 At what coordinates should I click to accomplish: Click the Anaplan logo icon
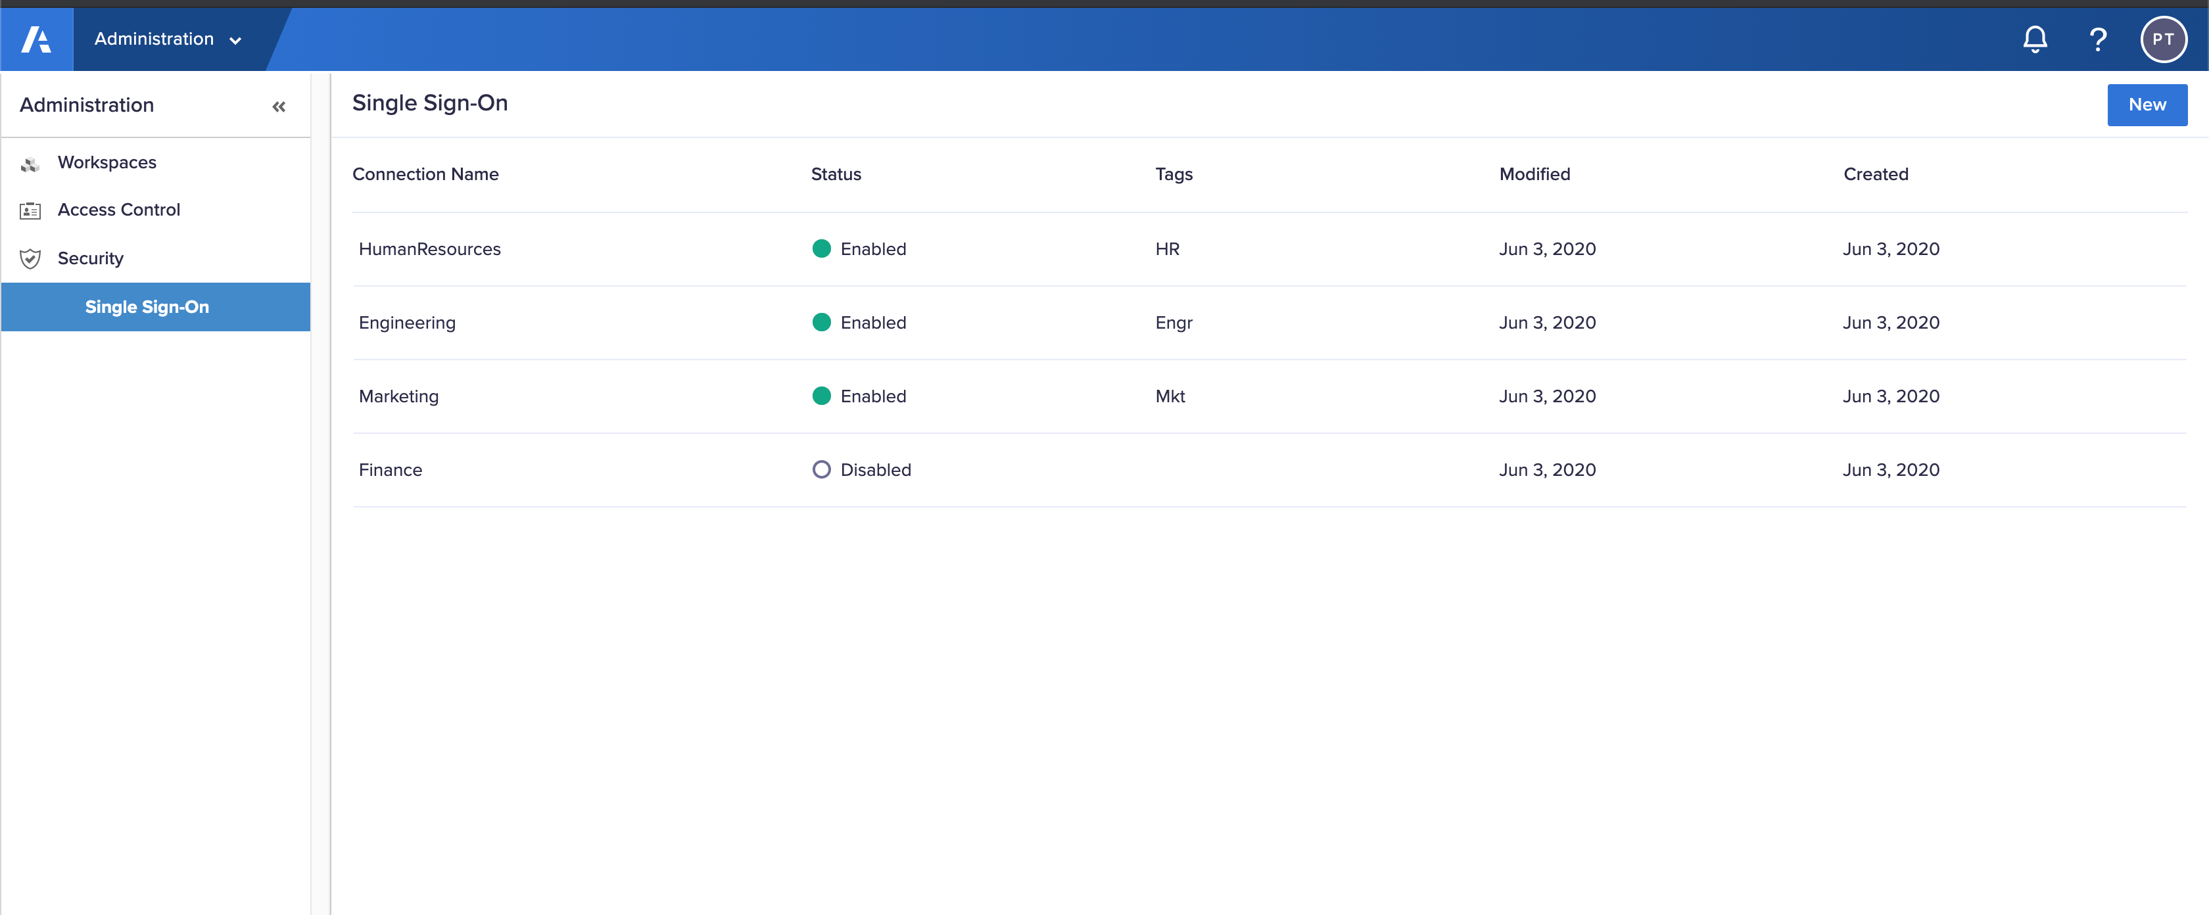pos(37,39)
